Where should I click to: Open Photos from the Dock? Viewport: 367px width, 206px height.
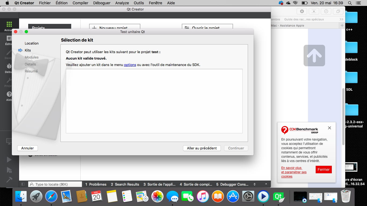click(x=157, y=196)
